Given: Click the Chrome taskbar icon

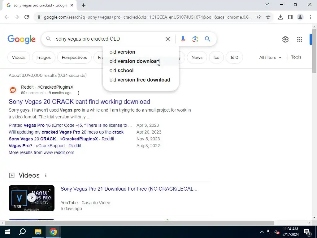Looking at the screenshot, I should (53, 232).
